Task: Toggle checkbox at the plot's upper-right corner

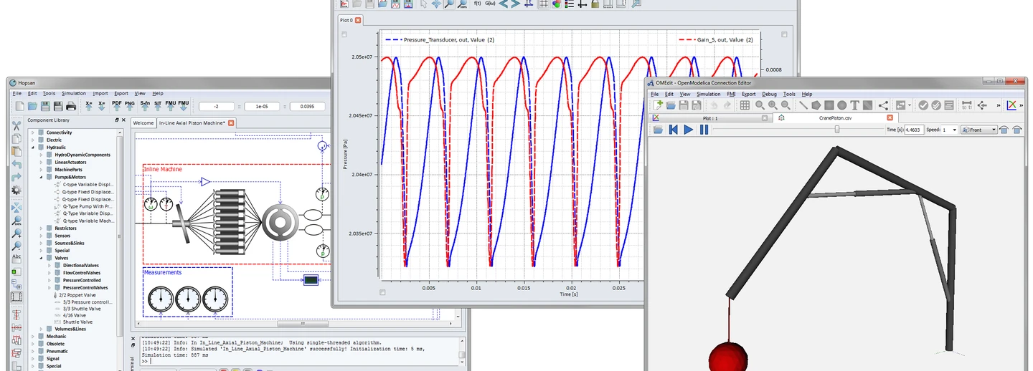Action: (x=784, y=34)
